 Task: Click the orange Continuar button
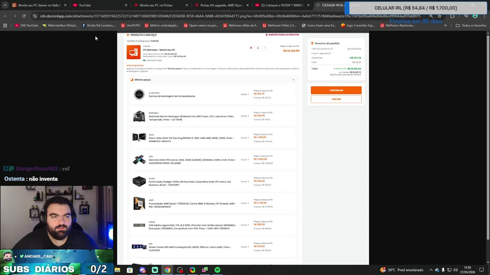click(336, 90)
